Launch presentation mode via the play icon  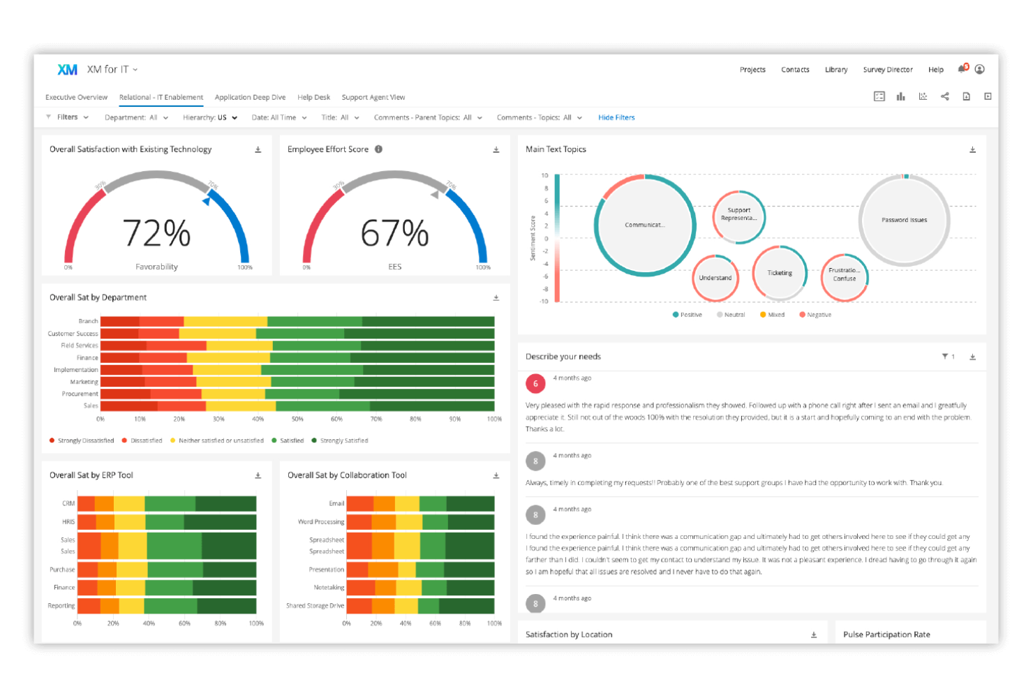point(988,96)
